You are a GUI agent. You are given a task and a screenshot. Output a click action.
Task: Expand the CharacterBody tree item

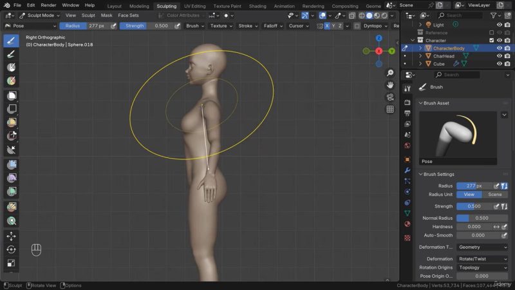(x=420, y=48)
